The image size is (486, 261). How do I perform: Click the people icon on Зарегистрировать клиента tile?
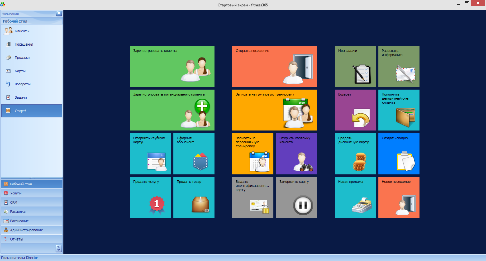pyautogui.click(x=196, y=69)
